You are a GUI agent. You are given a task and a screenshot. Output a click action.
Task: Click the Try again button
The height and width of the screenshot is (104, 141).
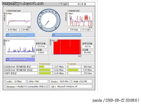point(64,4)
